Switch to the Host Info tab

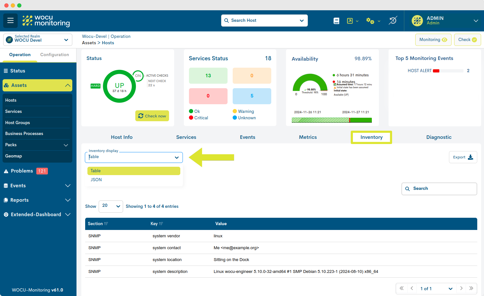121,137
